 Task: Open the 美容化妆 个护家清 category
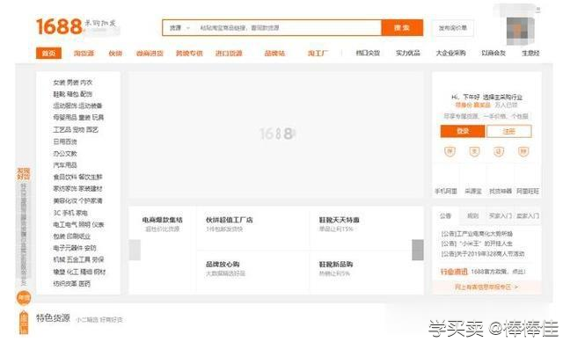(x=77, y=200)
